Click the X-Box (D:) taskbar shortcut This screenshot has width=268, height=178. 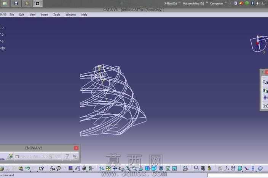pyautogui.click(x=171, y=3)
